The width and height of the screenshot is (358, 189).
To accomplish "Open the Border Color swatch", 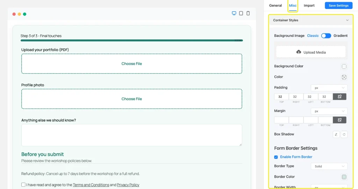I will point(344,177).
